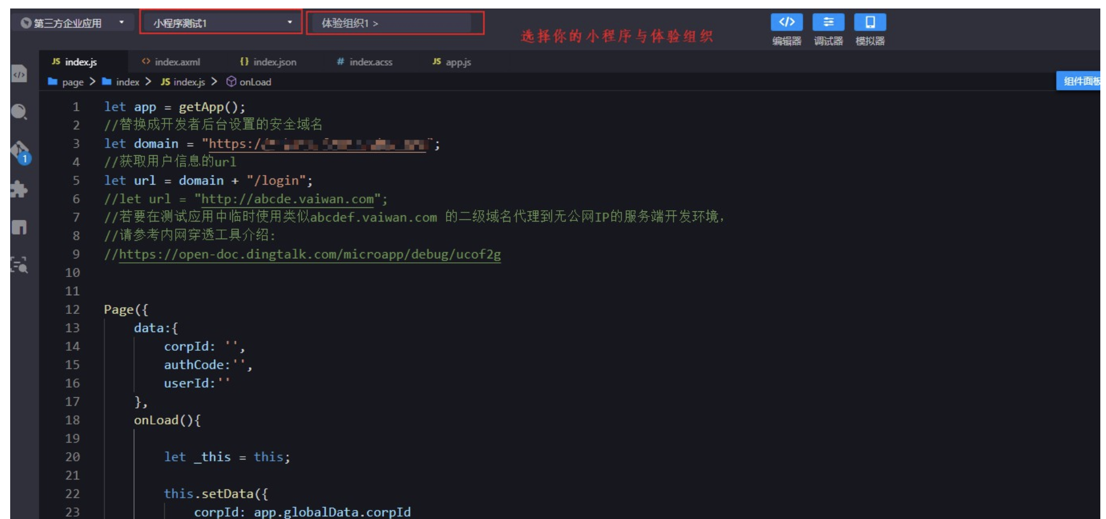1106x519 pixels.
Task: Switch to the app.js tab
Action: tap(452, 62)
